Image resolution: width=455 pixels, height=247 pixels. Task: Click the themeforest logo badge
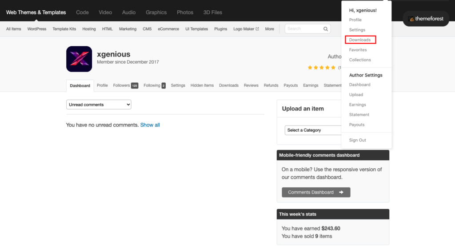click(426, 19)
